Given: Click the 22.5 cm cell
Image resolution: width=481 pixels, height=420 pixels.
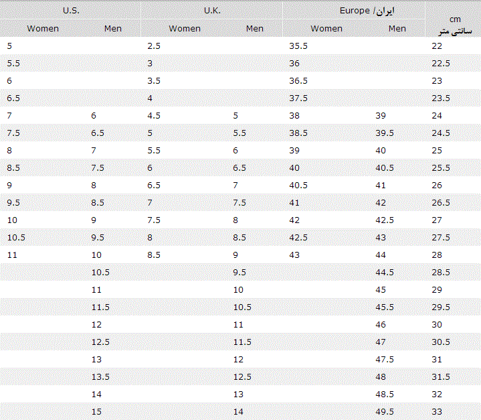Looking at the screenshot, I should (x=441, y=64).
